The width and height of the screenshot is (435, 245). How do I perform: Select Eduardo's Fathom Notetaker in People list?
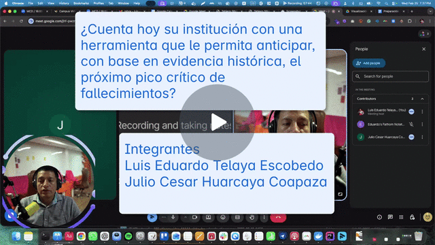click(390, 125)
